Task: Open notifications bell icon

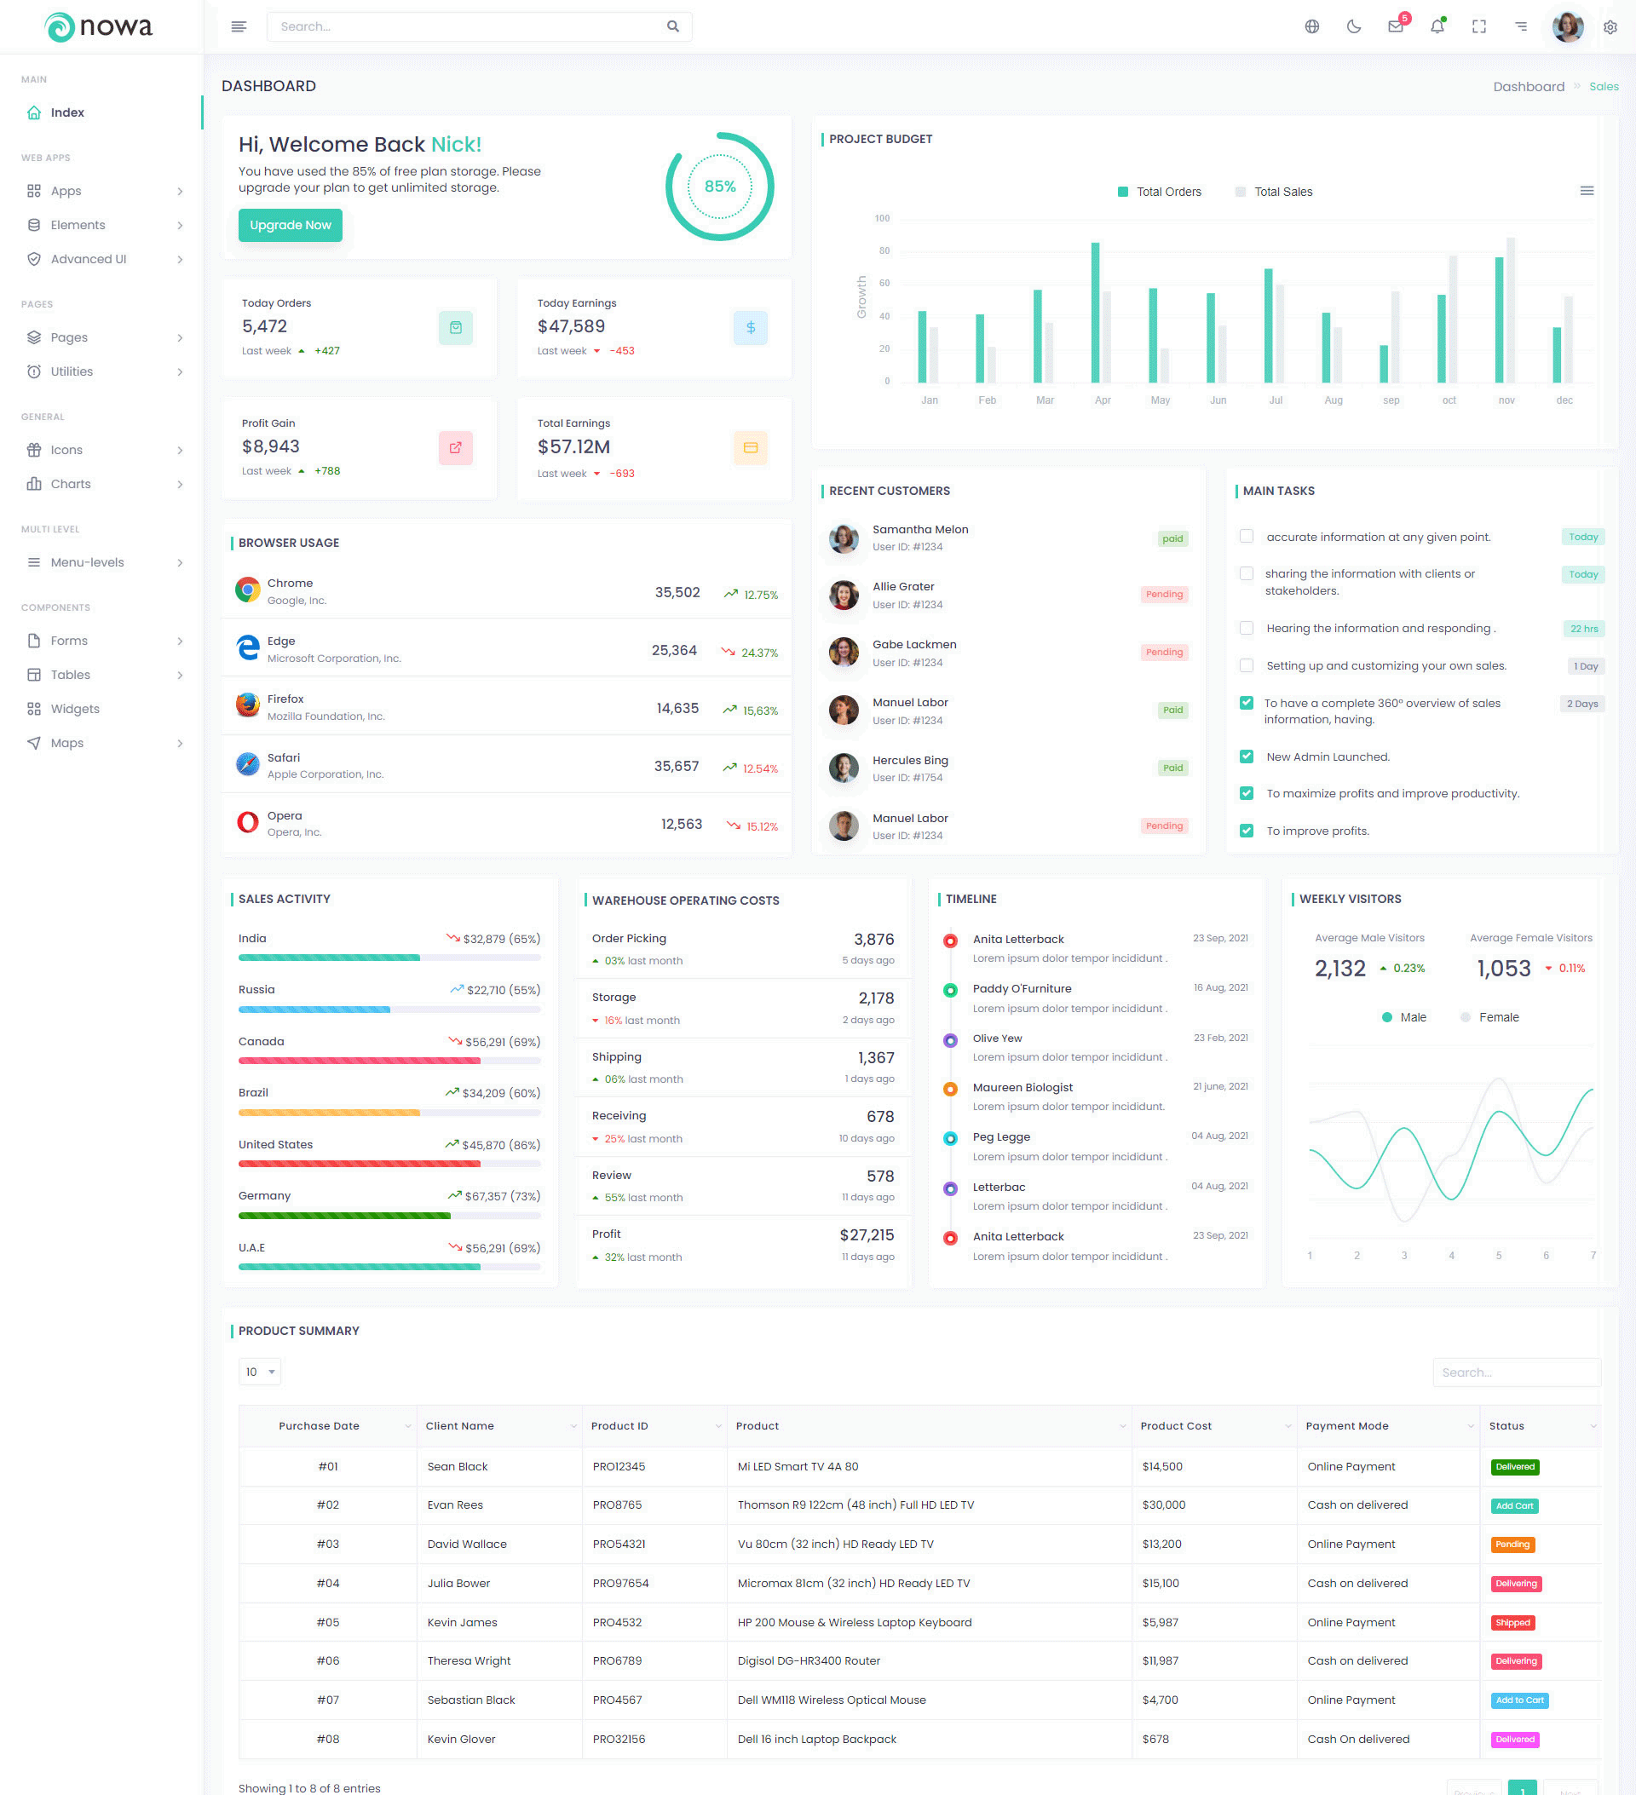Action: coord(1437,26)
